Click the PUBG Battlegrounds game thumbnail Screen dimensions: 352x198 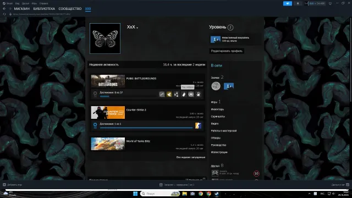pos(108,81)
